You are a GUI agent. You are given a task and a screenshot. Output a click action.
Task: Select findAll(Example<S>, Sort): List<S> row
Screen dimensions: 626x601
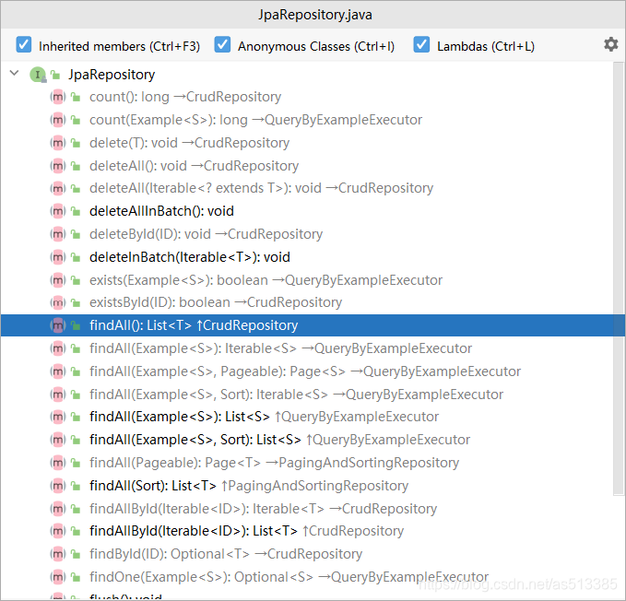tap(307, 440)
